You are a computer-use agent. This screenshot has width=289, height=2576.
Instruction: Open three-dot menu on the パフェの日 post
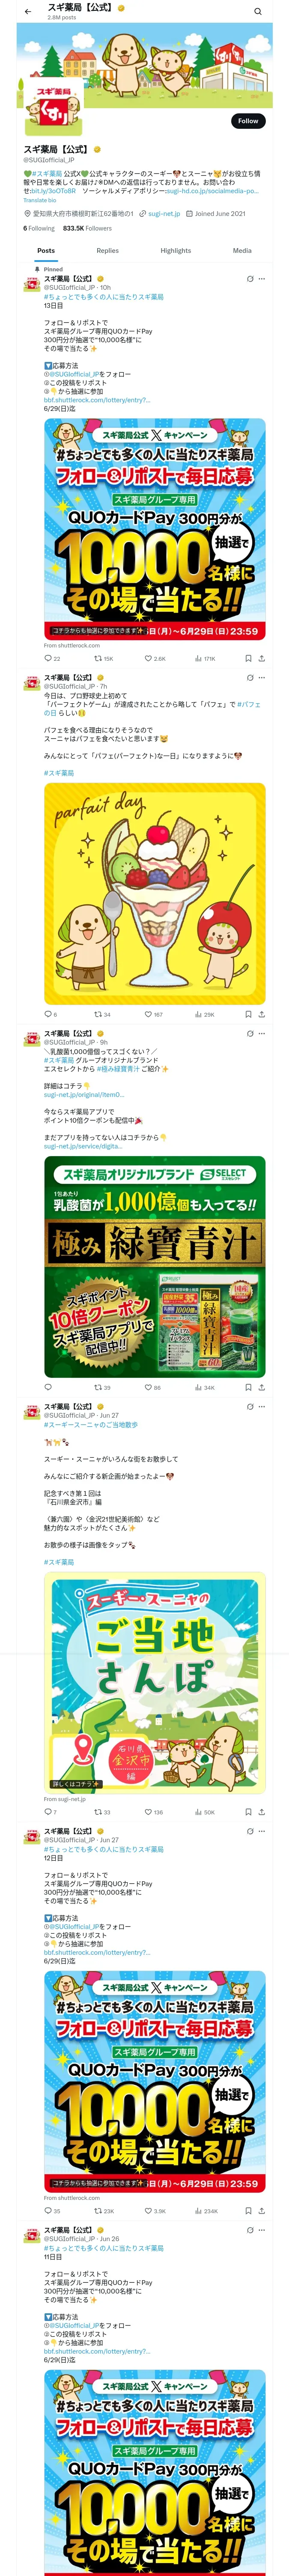click(262, 678)
